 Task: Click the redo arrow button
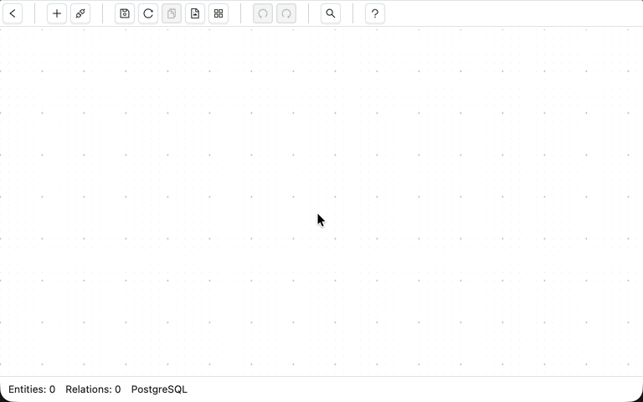click(286, 13)
